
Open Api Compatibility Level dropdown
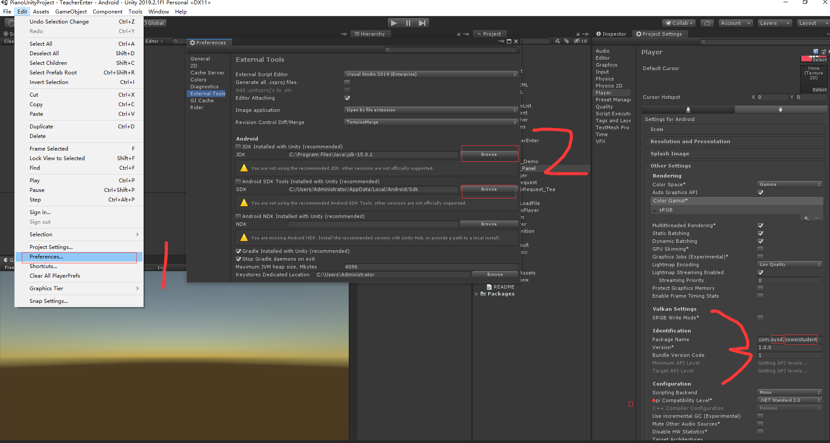[790, 400]
